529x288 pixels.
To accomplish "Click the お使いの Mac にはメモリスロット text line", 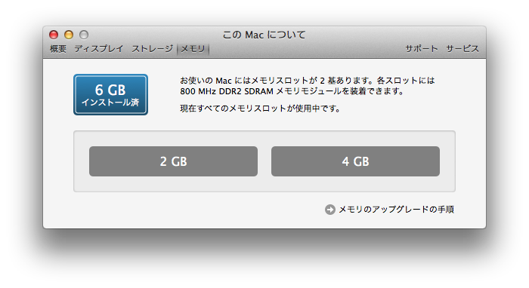I will (x=308, y=81).
